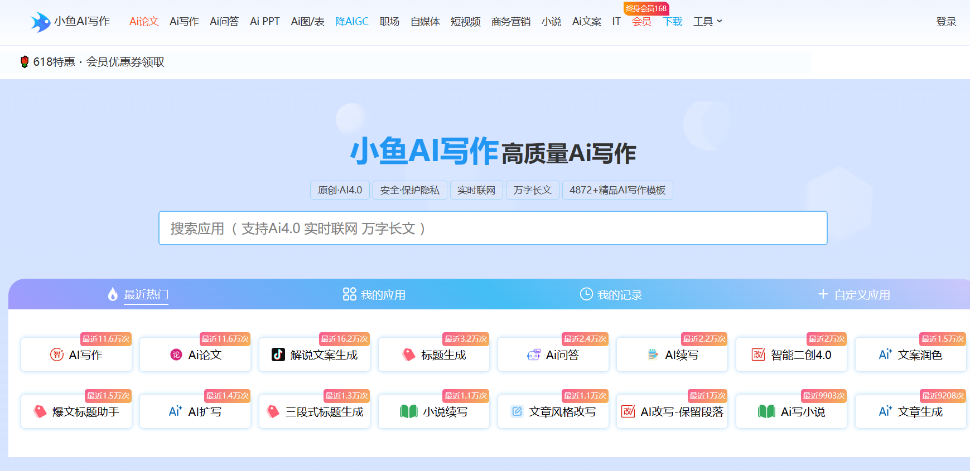Click the pink icon on Ai论文 card
Viewport: 970px width, 471px height.
tap(176, 355)
